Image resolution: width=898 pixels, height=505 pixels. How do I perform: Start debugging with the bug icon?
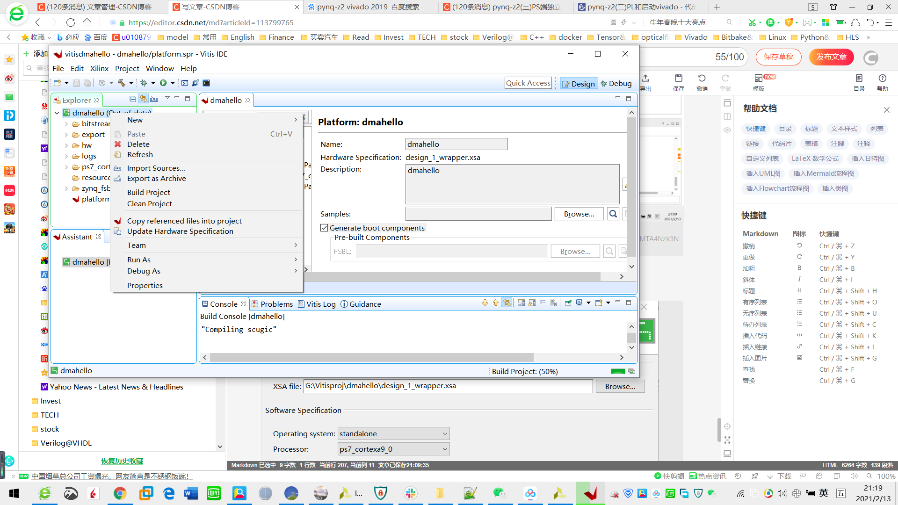point(144,83)
